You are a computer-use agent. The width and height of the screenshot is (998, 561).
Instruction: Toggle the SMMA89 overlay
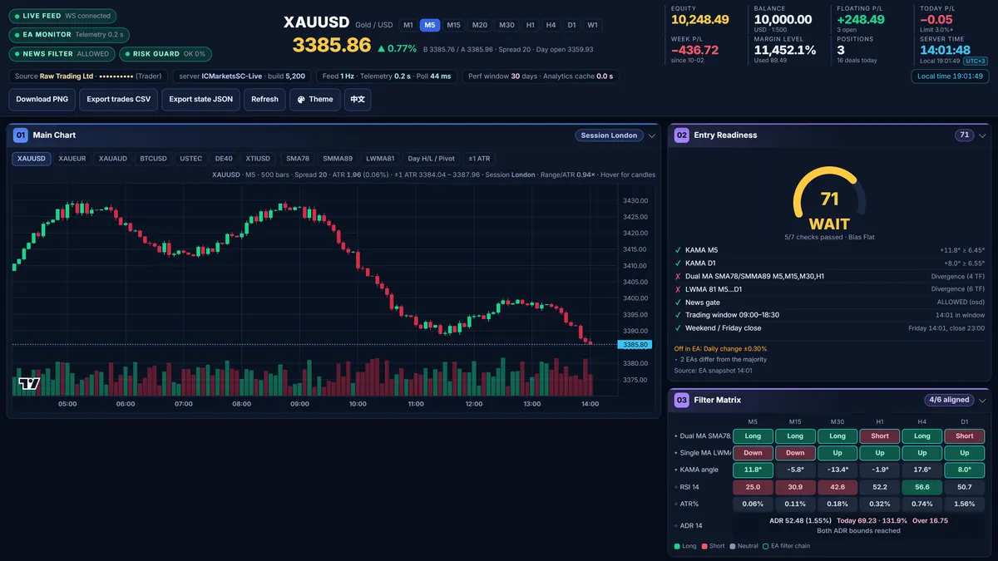pyautogui.click(x=338, y=158)
